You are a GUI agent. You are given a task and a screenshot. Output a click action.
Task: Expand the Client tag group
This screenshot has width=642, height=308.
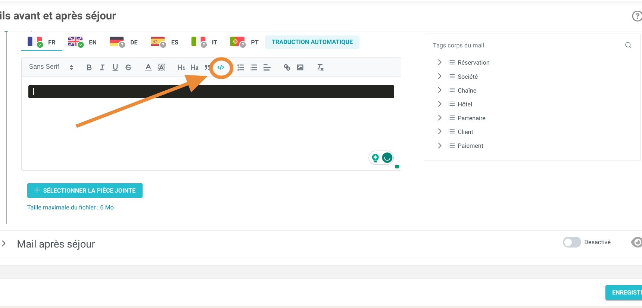(x=440, y=131)
